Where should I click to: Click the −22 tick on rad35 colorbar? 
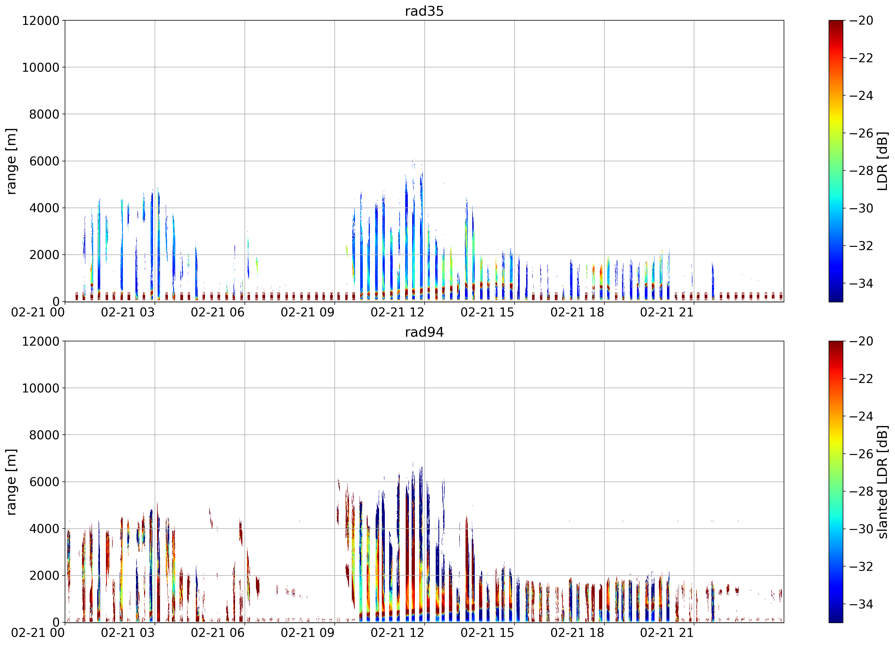click(861, 58)
